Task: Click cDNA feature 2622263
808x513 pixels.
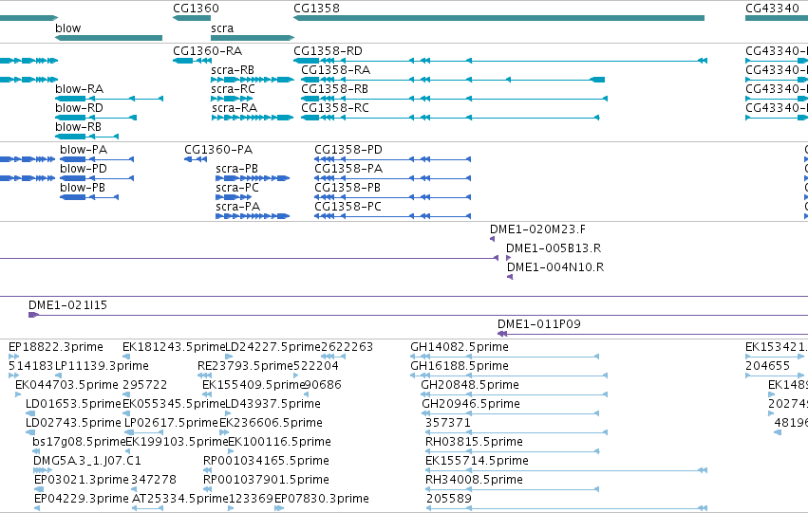Action: point(347,347)
